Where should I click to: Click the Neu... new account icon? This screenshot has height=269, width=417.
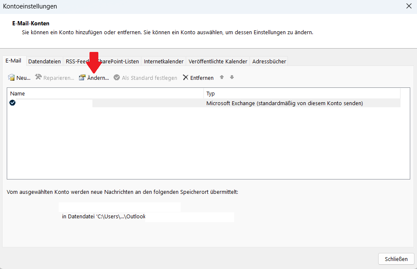click(x=11, y=78)
